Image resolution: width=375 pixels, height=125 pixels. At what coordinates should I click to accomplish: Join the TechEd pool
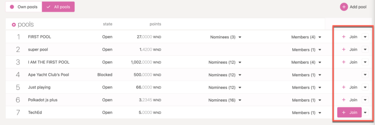[349, 113]
